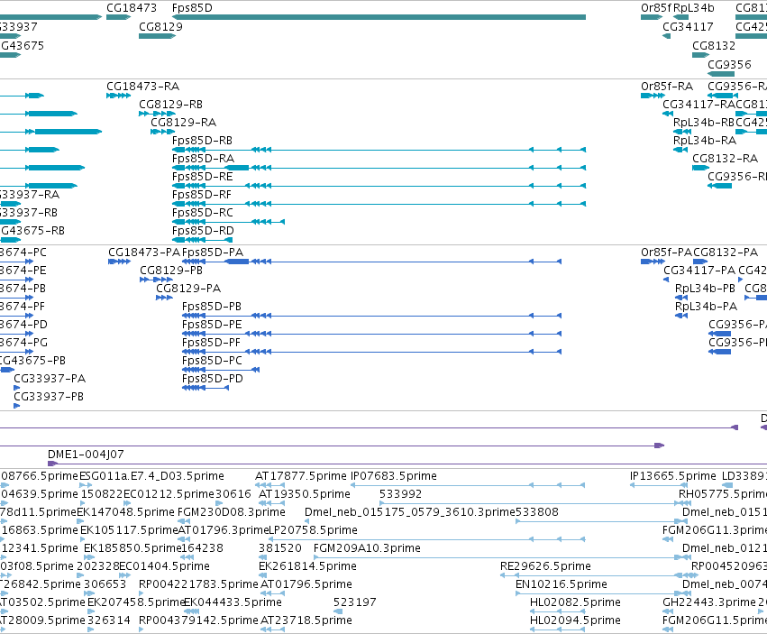Select the RpL34b-PA protein label
Screen dimensions: 767x634
(x=706, y=307)
